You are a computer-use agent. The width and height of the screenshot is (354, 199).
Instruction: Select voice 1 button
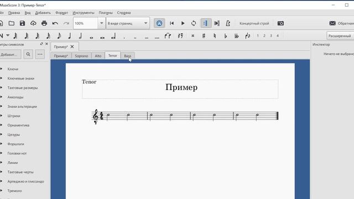tap(258, 35)
